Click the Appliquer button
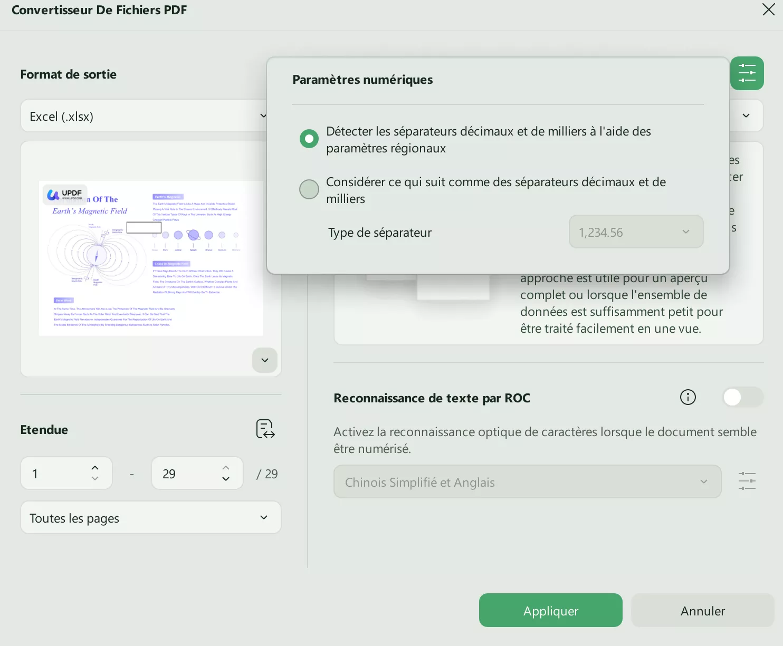 550,610
